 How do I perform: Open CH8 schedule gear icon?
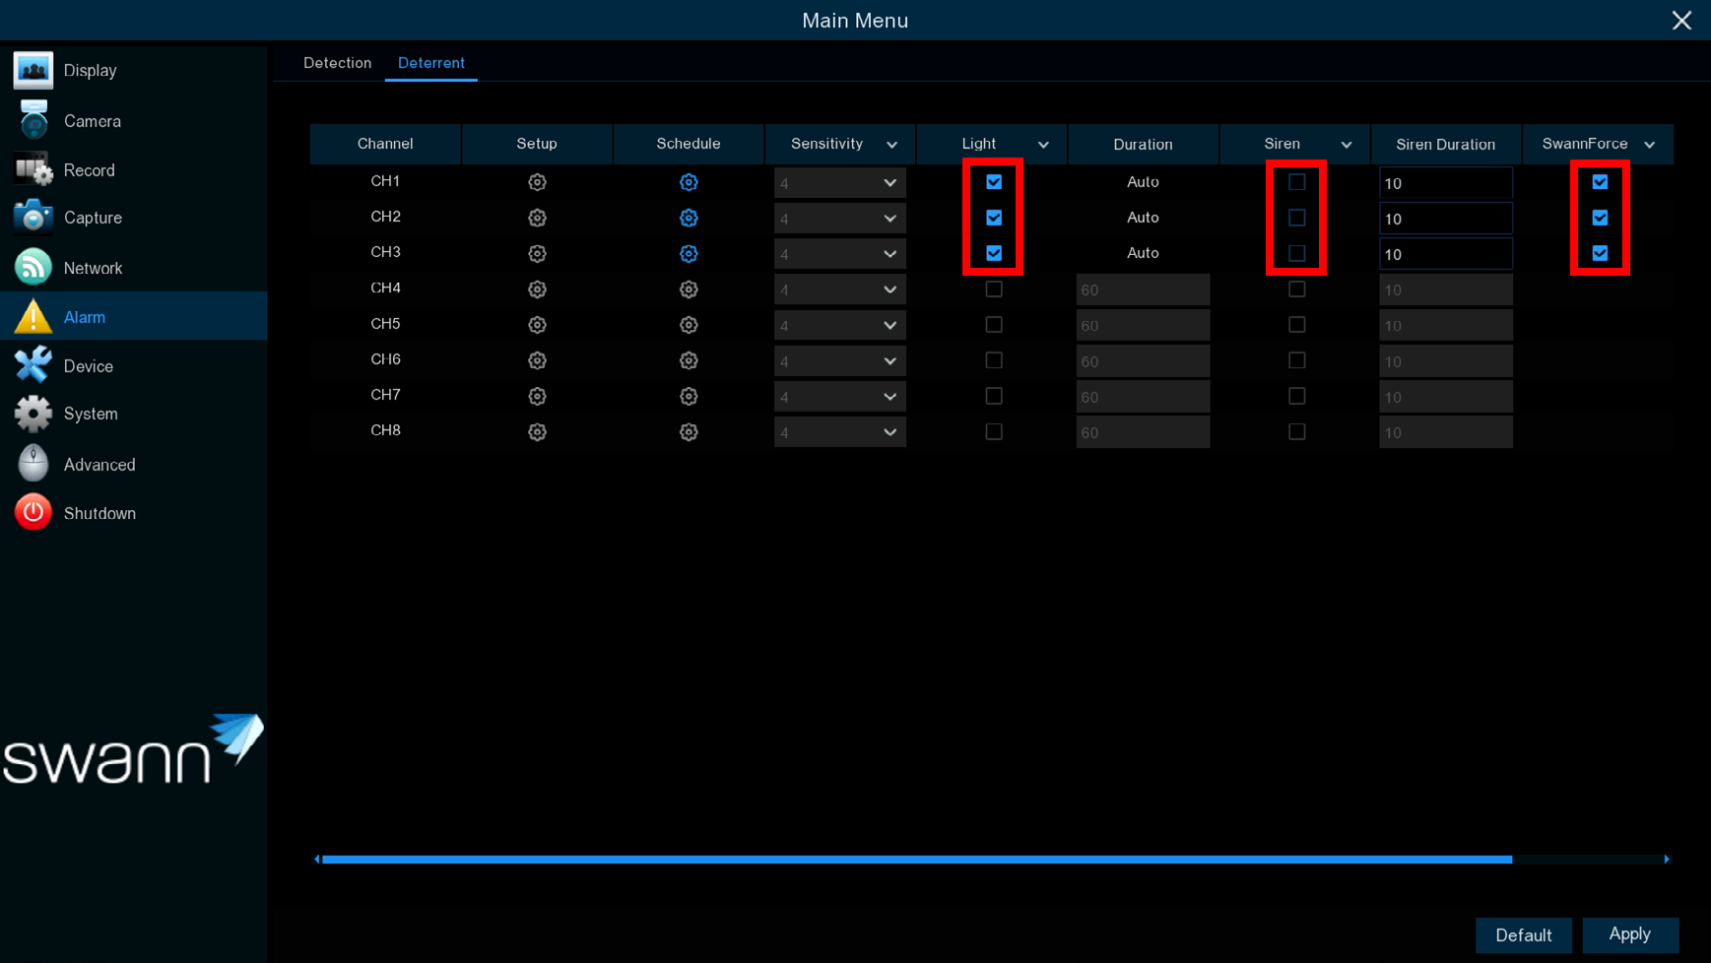point(689,432)
